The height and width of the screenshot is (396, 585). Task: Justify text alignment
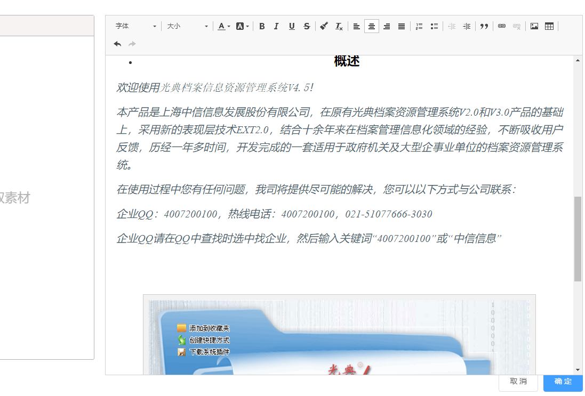(402, 26)
